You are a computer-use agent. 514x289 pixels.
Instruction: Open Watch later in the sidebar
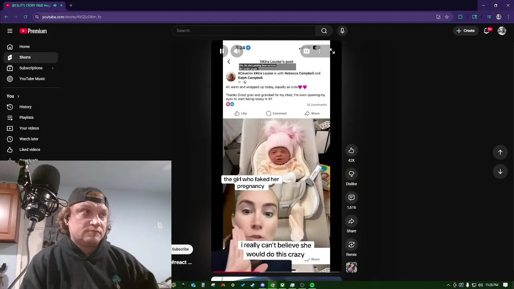(31, 139)
